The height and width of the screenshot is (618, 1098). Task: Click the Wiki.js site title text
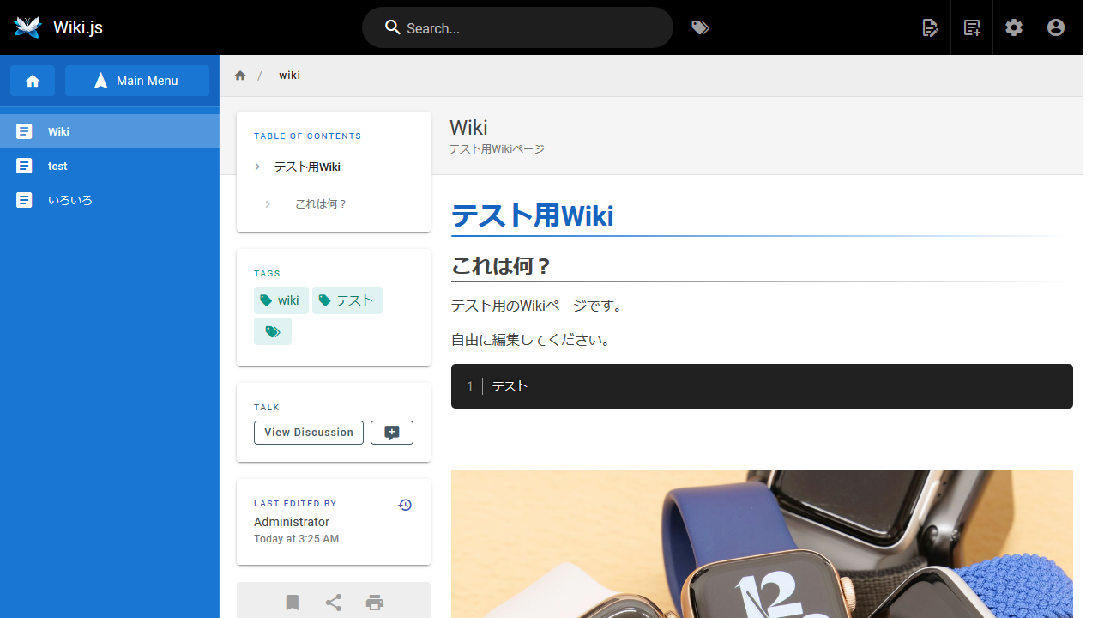point(78,27)
